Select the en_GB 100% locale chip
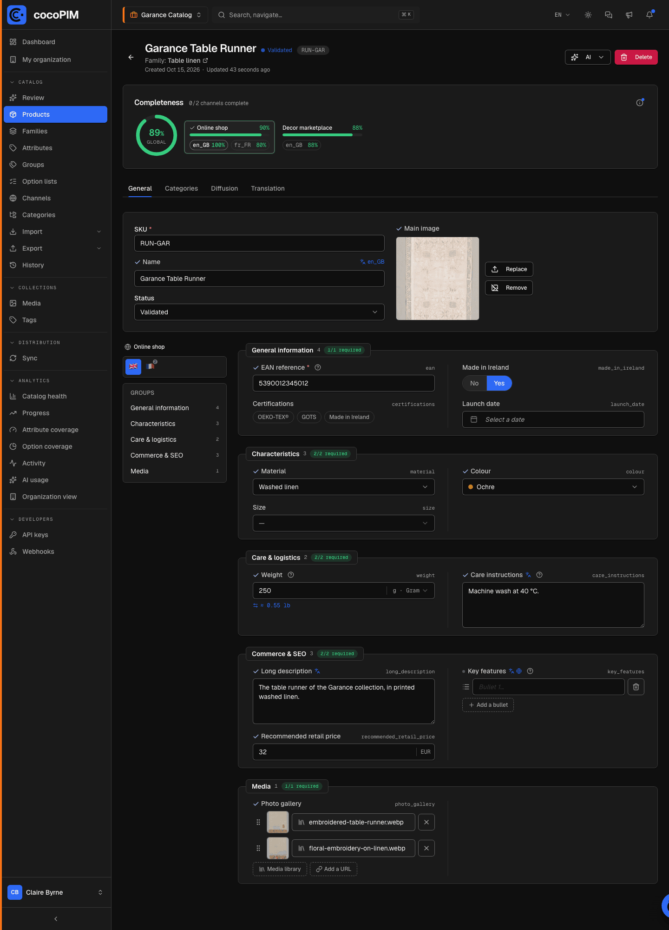 click(209, 145)
